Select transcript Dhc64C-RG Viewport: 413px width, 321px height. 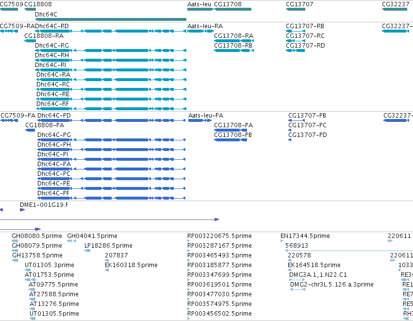[111, 51]
